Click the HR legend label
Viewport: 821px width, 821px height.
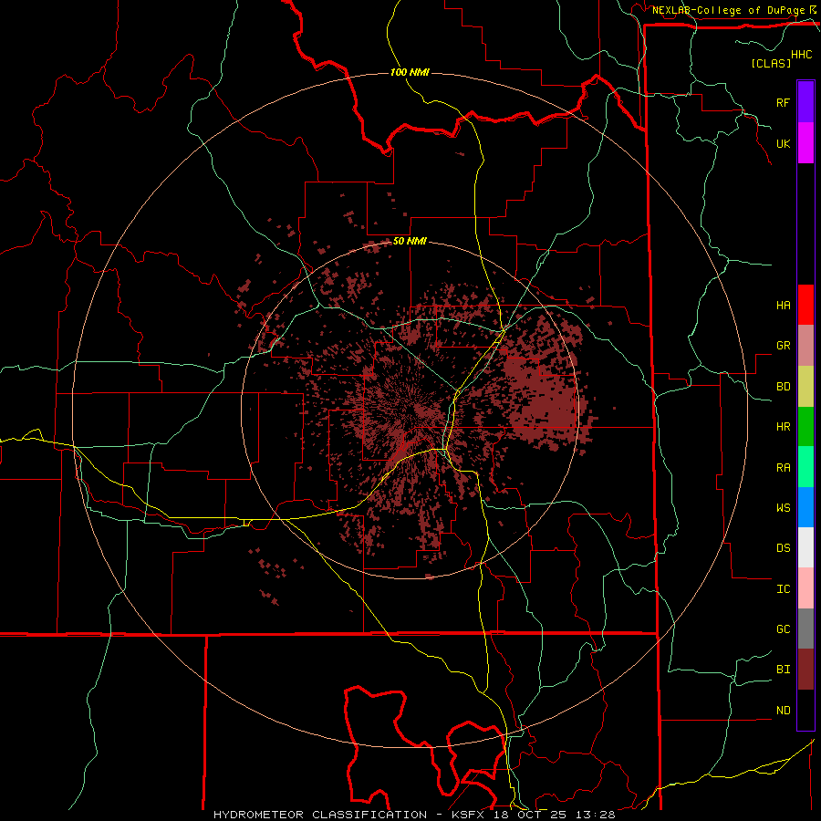tap(783, 427)
